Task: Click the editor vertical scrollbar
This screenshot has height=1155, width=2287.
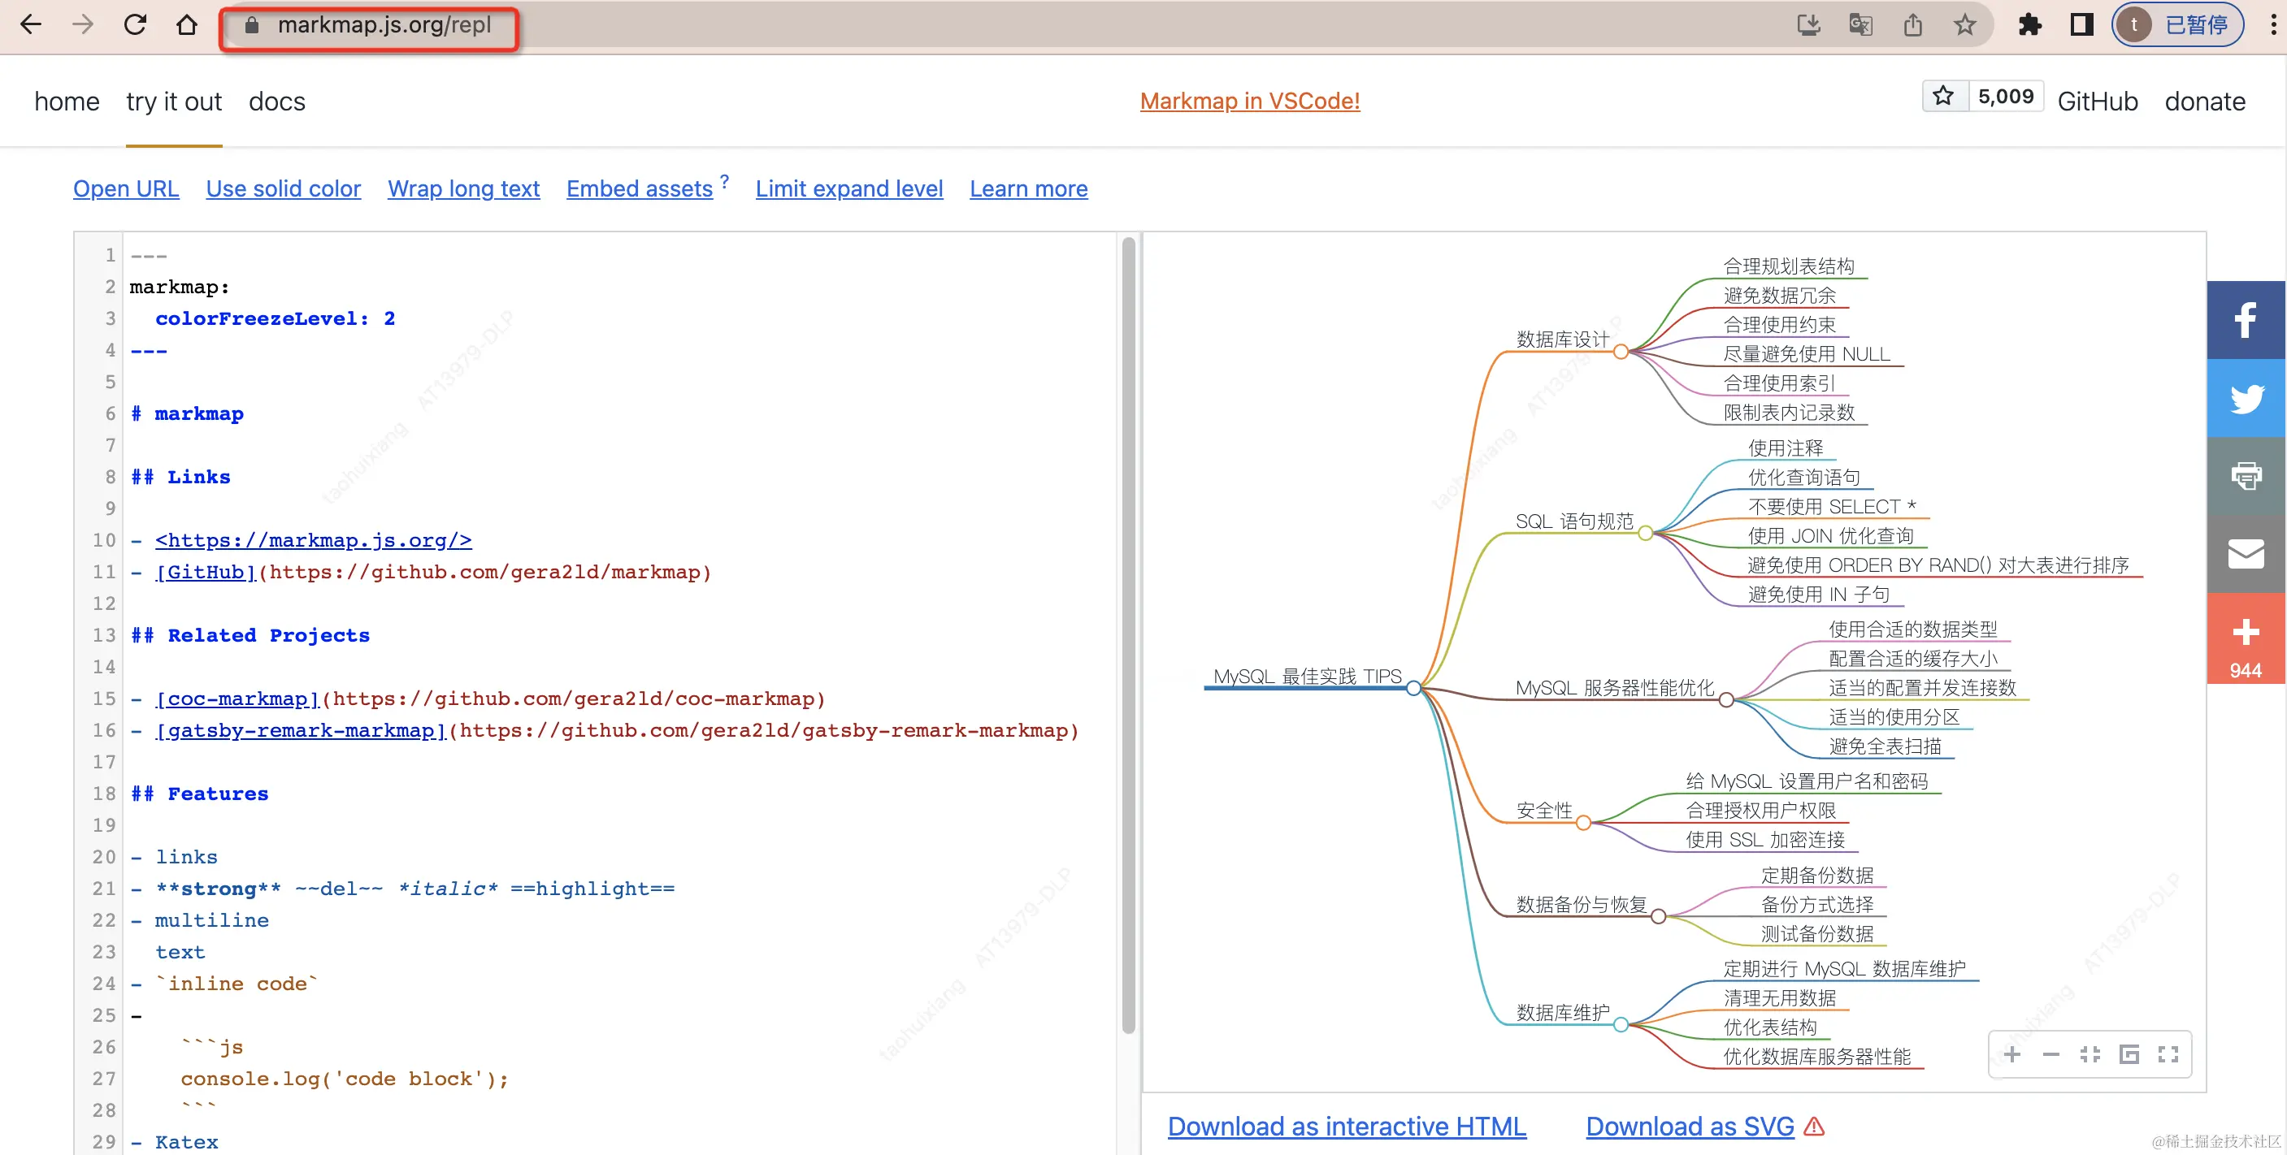Action: 1128,634
